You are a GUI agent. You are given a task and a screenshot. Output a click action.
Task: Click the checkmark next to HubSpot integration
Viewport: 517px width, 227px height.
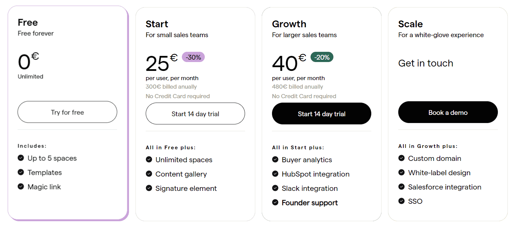[x=275, y=174]
